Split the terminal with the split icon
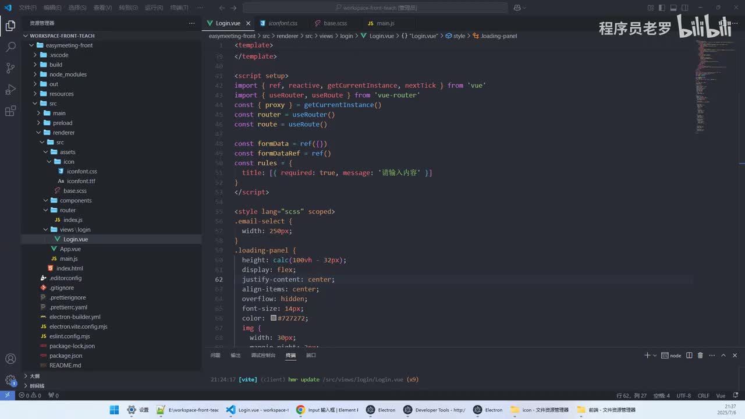The image size is (745, 419). point(689,355)
